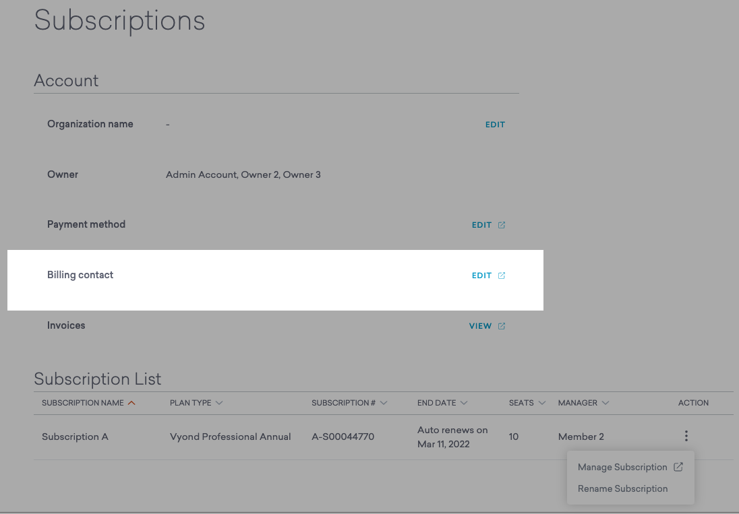Open the three-dot action menu for Subscription A
The width and height of the screenshot is (739, 514).
point(686,436)
